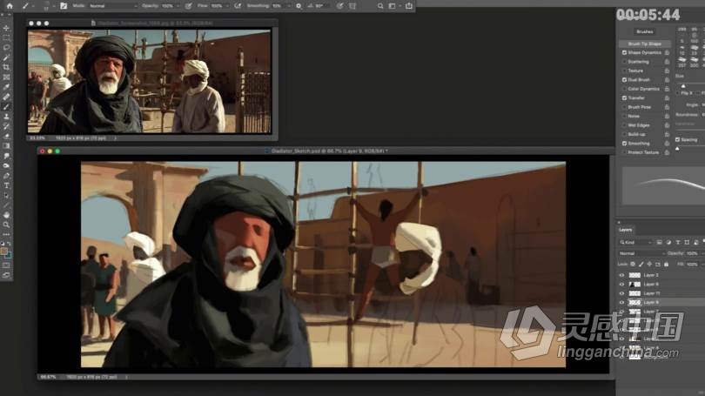
Task: Hide Layer 9 using its eye icon
Action: coord(621,303)
